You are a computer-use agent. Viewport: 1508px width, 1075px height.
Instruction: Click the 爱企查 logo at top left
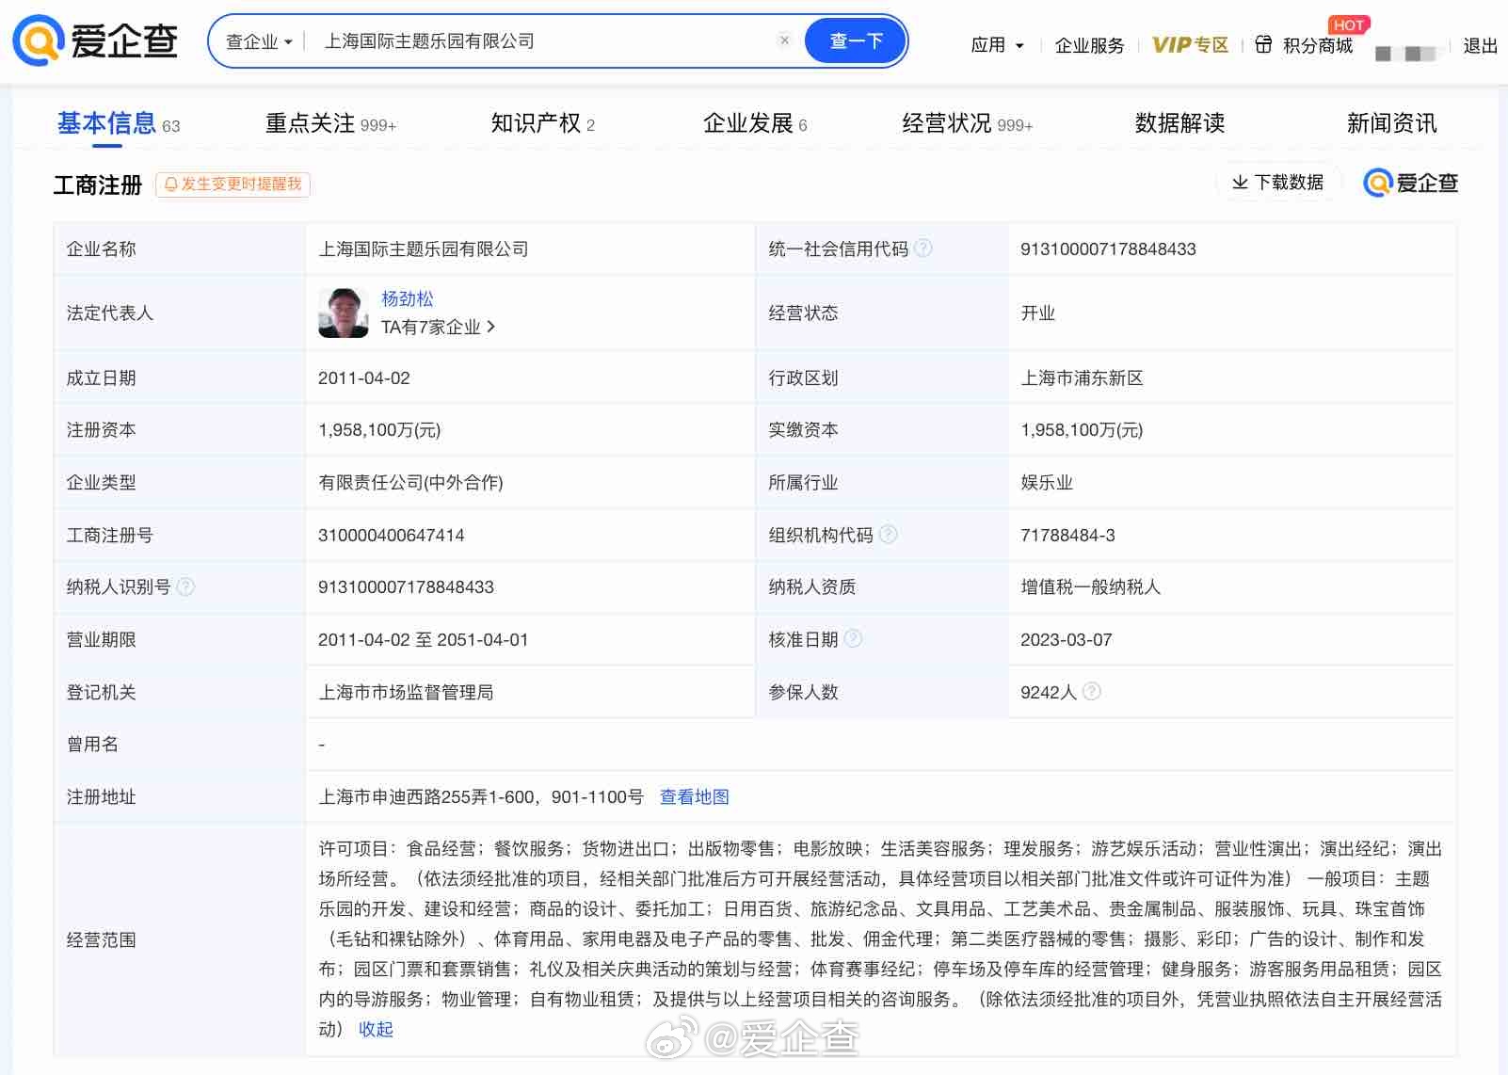[95, 40]
